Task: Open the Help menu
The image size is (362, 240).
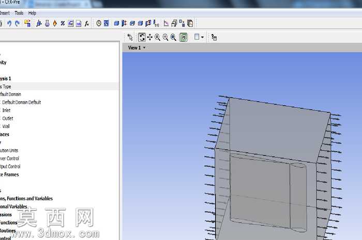Action: coord(32,13)
